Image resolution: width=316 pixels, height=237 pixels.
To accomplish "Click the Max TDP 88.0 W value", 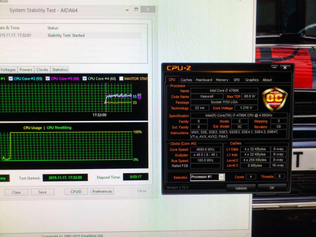I will click(250, 96).
